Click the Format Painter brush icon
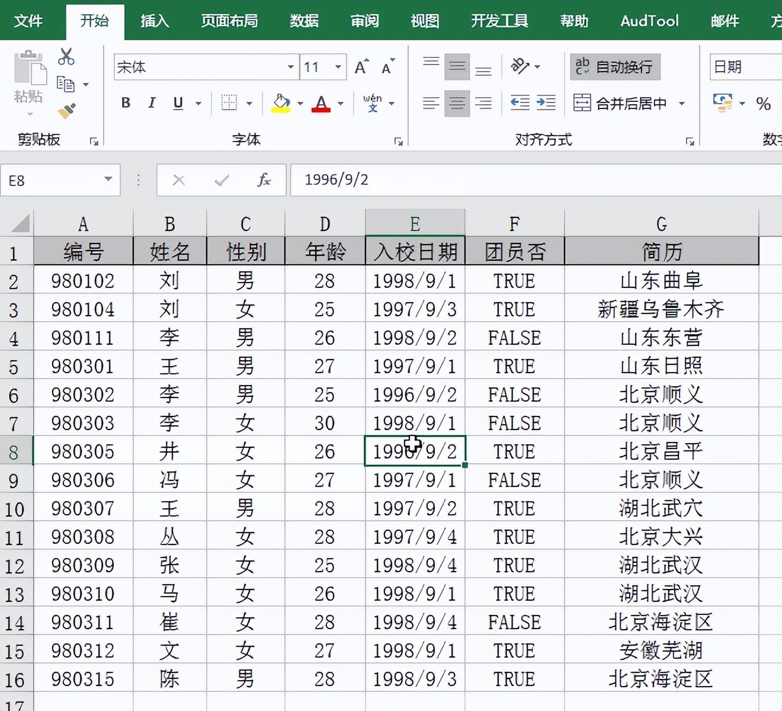Viewport: 782px width, 711px height. 66,111
